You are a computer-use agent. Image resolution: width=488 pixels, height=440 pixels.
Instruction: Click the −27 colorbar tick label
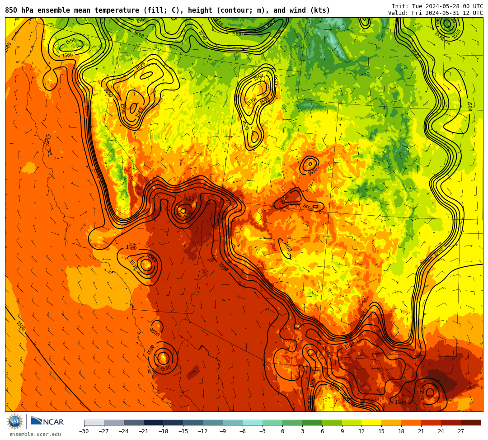104,431
